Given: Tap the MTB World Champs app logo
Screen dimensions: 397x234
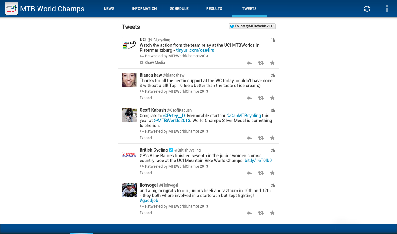Looking at the screenshot, I should [11, 8].
